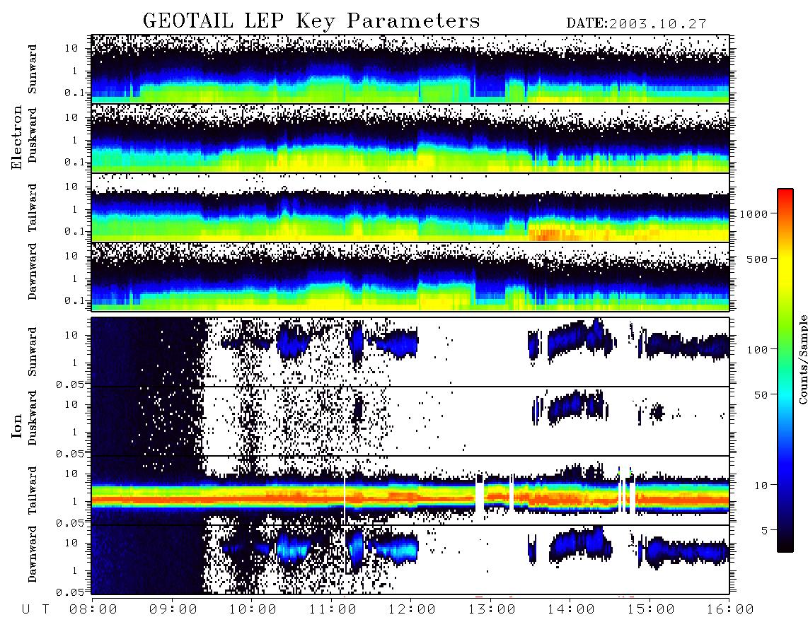
Task: Click the '10:00' time tick label
Action: click(253, 610)
